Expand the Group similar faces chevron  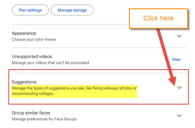pyautogui.click(x=179, y=116)
